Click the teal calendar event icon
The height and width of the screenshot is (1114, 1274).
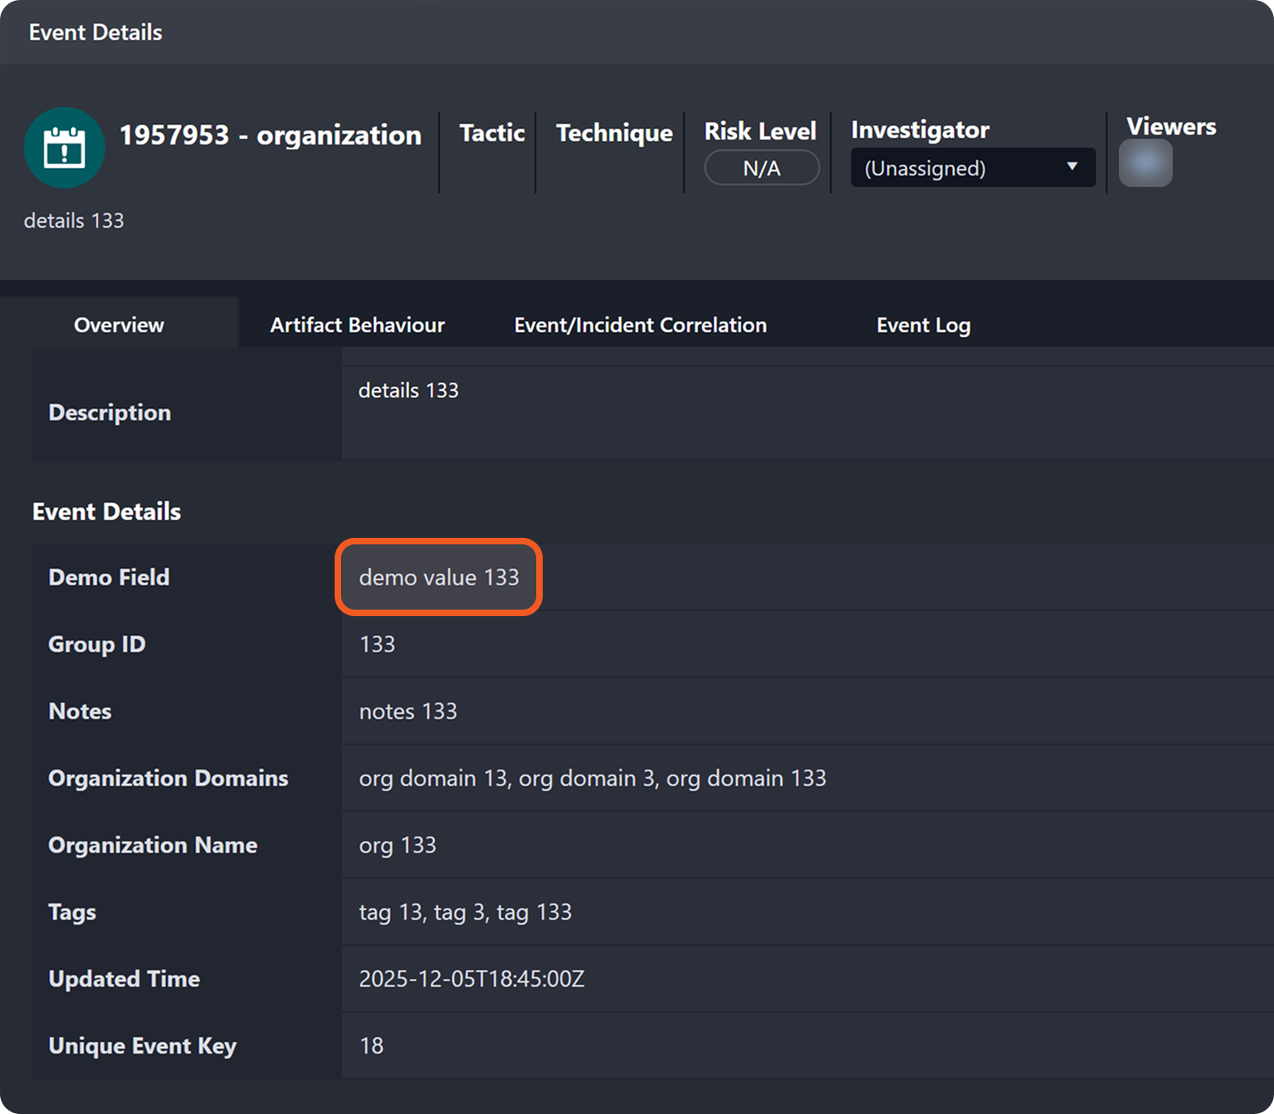pos(64,148)
